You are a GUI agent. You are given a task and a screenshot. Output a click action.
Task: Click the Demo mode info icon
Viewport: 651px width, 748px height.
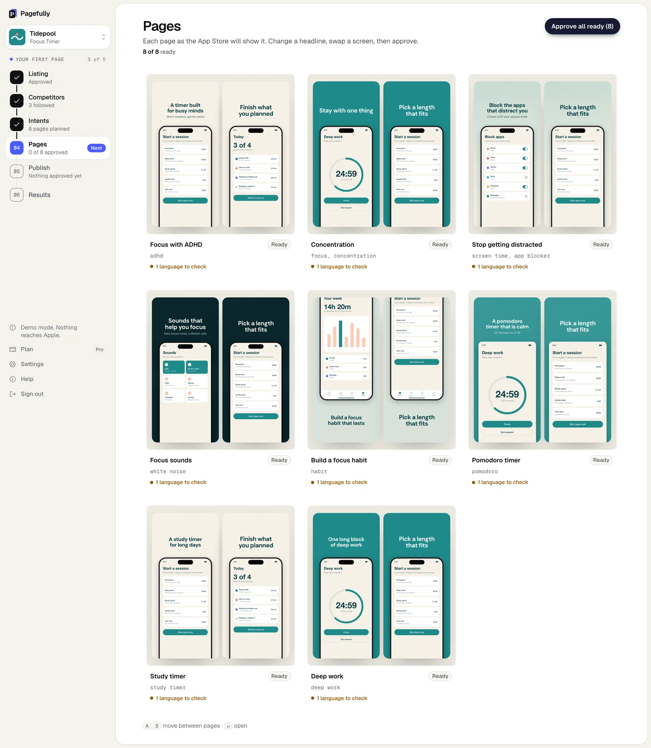click(x=13, y=328)
